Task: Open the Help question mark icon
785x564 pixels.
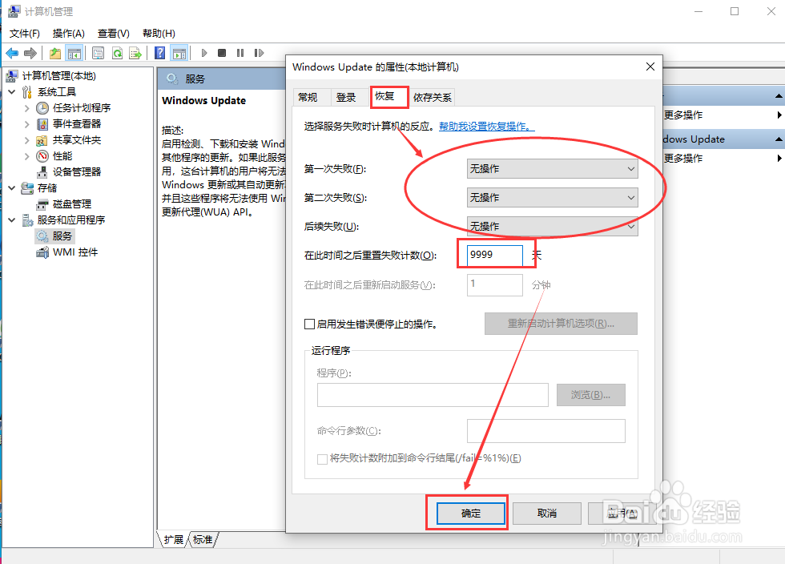Action: [159, 53]
